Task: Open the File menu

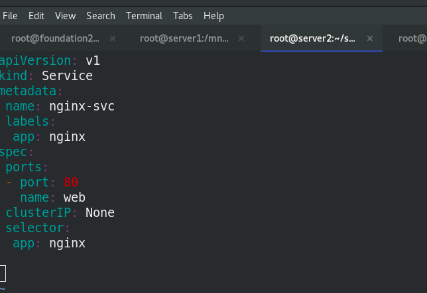Action: click(x=10, y=16)
